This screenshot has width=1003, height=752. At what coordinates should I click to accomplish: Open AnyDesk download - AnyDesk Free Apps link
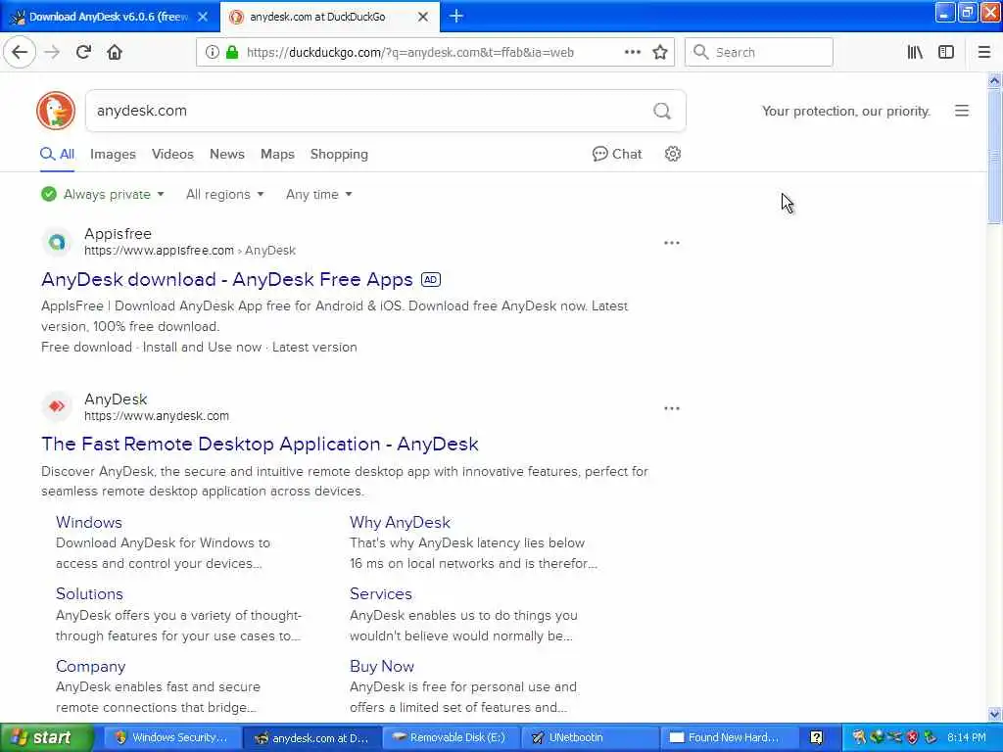227,279
